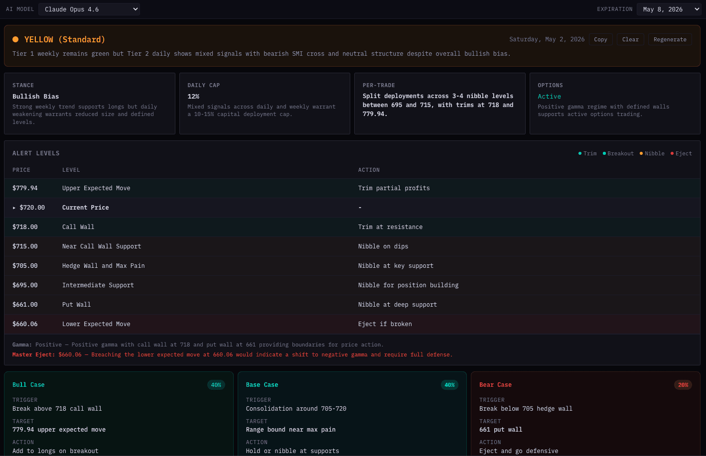Select the Call Wall level row
Viewport: 706px width, 456px height.
pyautogui.click(x=352, y=227)
